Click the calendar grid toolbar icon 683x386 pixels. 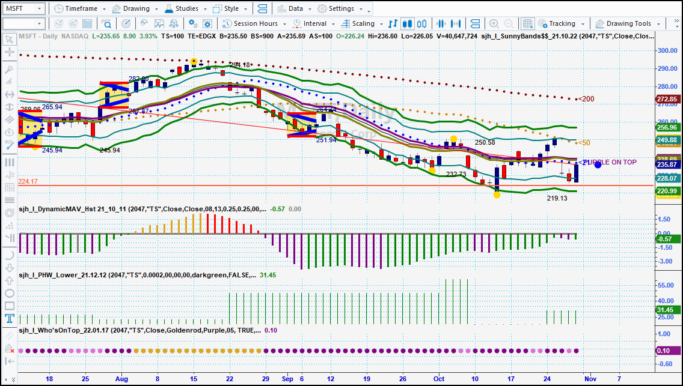click(87, 23)
